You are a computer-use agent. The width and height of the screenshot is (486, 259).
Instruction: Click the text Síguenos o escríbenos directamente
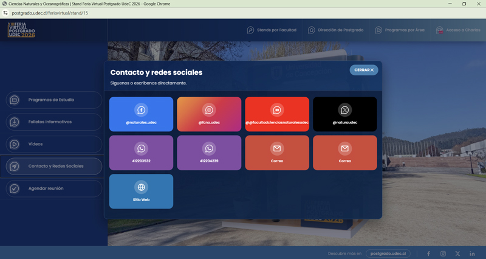tap(148, 83)
